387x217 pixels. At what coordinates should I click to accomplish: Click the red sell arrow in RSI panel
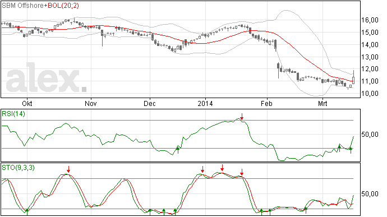click(x=242, y=117)
